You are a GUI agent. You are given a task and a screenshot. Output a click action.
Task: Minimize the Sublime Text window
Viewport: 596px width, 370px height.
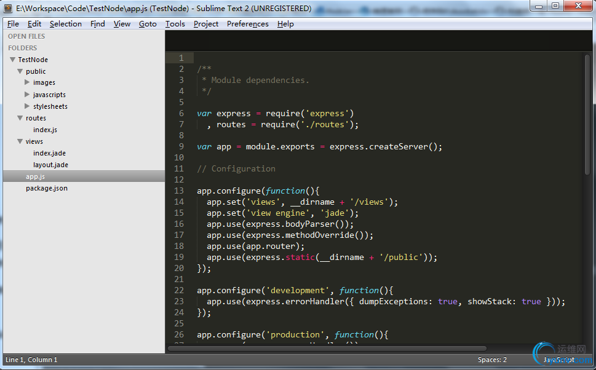coord(539,6)
